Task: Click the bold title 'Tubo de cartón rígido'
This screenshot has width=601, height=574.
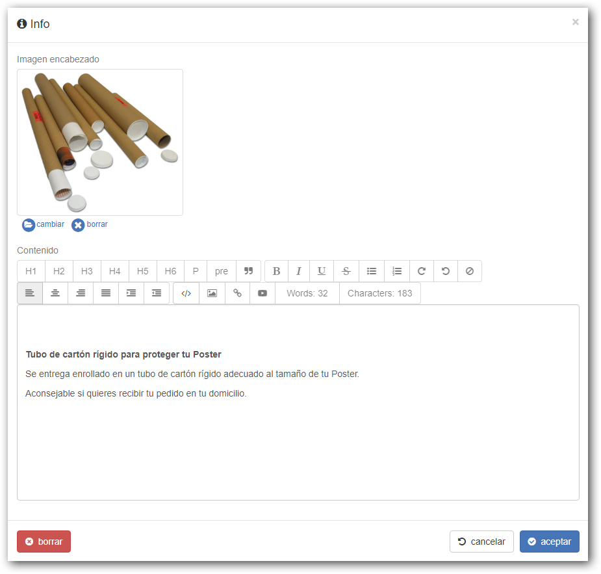Action: 123,354
